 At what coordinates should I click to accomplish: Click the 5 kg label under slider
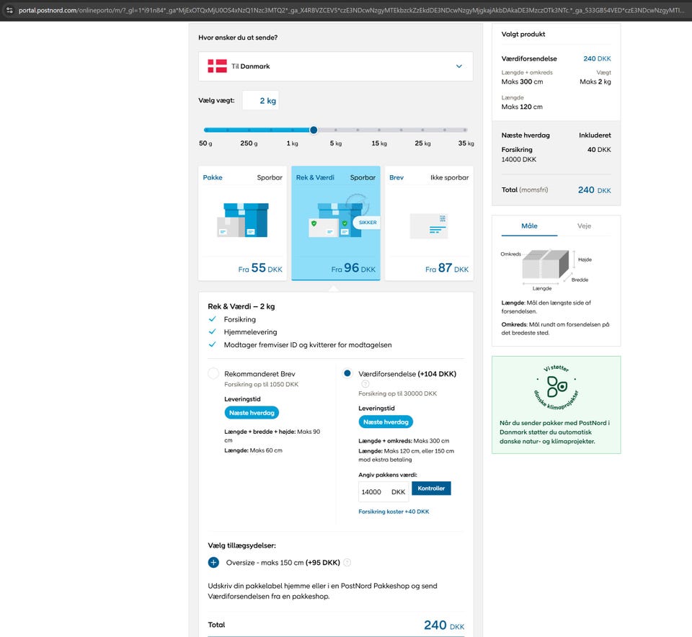click(336, 143)
